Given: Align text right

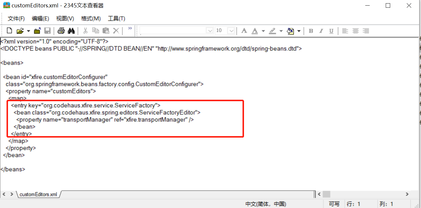Looking at the screenshot, I should point(366,31).
